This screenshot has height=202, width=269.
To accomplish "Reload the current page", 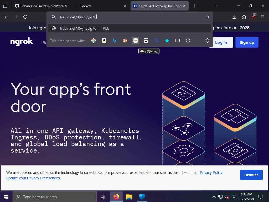I will 25,17.
